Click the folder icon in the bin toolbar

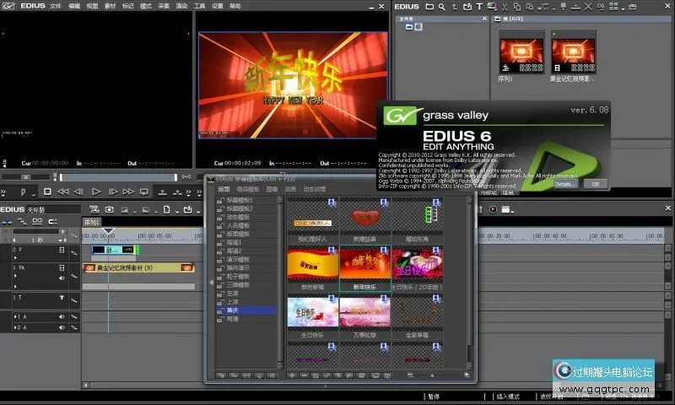429,7
